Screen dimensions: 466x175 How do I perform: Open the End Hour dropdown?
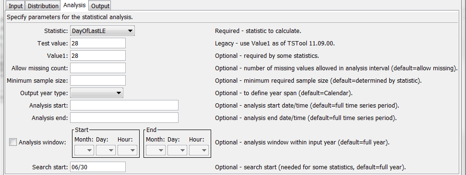199,150
